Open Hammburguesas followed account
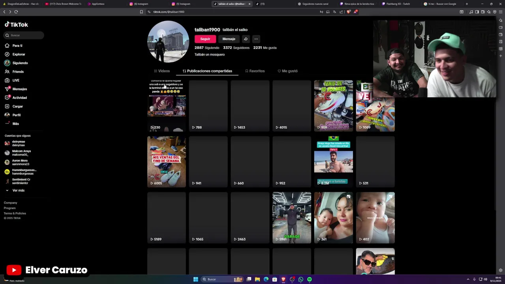 click(20, 172)
